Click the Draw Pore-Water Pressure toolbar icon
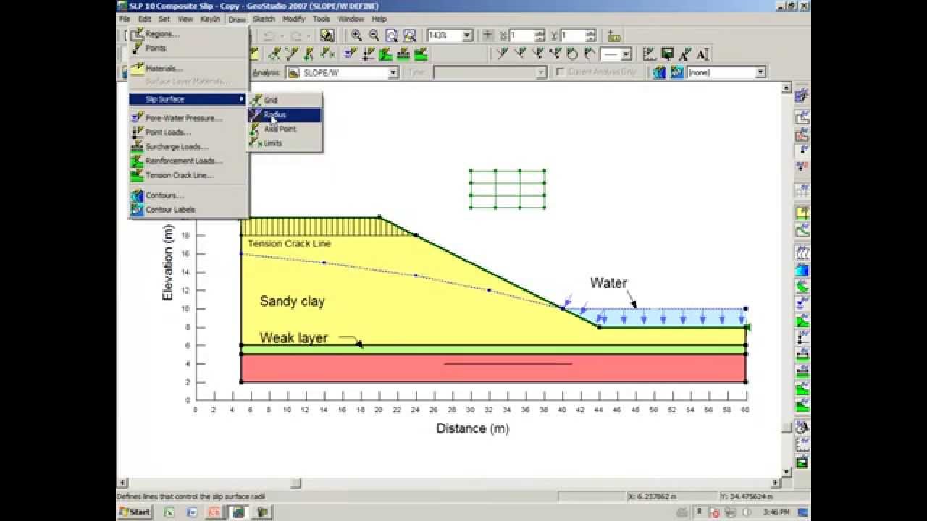This screenshot has width=927, height=521. pyautogui.click(x=351, y=54)
